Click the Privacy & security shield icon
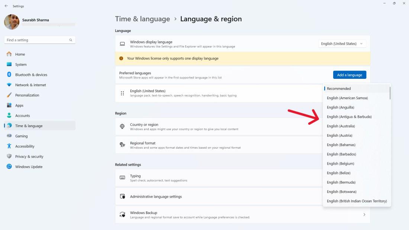The width and height of the screenshot is (409, 230). click(x=9, y=156)
